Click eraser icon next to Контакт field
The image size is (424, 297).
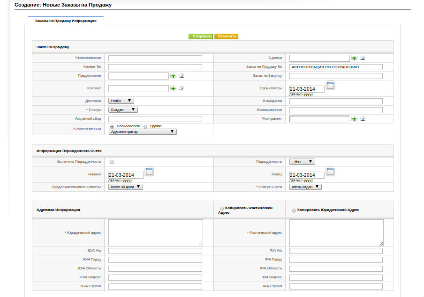point(182,88)
